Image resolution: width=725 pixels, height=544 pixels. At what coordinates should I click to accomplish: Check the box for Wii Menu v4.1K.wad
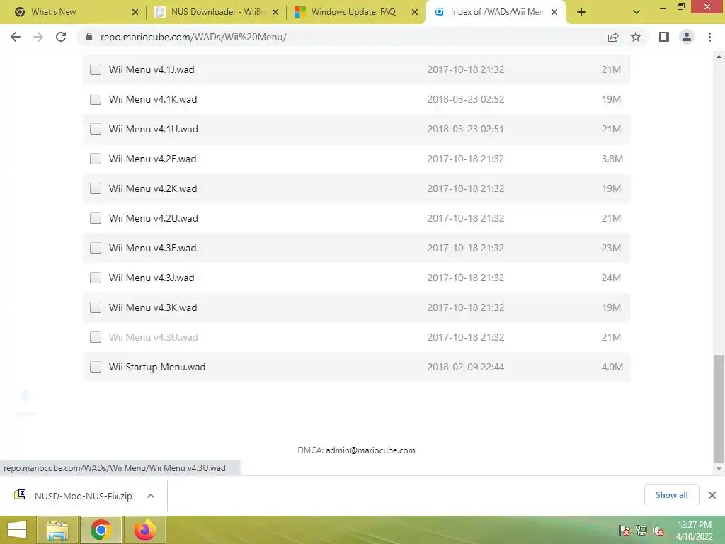[96, 99]
